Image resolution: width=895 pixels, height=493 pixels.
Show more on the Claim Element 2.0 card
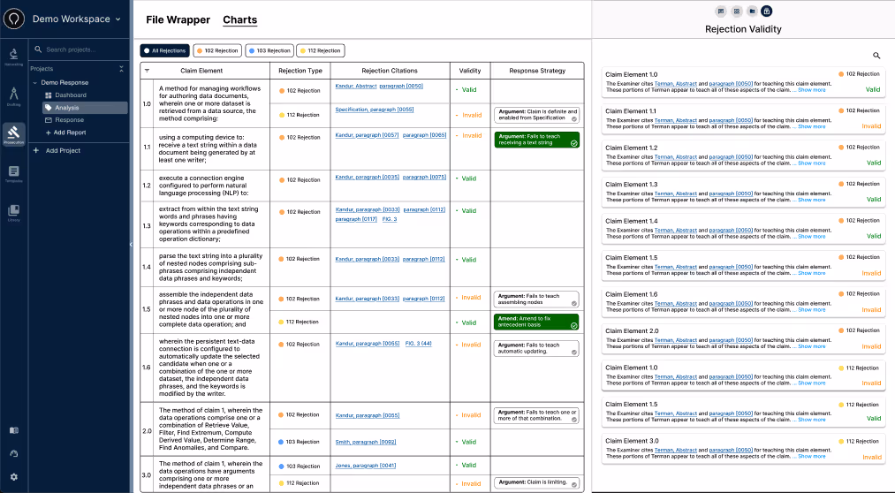(812, 346)
